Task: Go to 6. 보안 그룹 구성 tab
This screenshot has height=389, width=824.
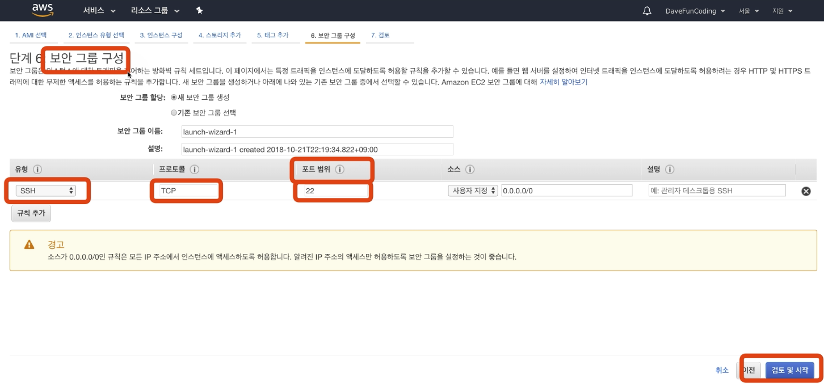Action: click(x=333, y=35)
